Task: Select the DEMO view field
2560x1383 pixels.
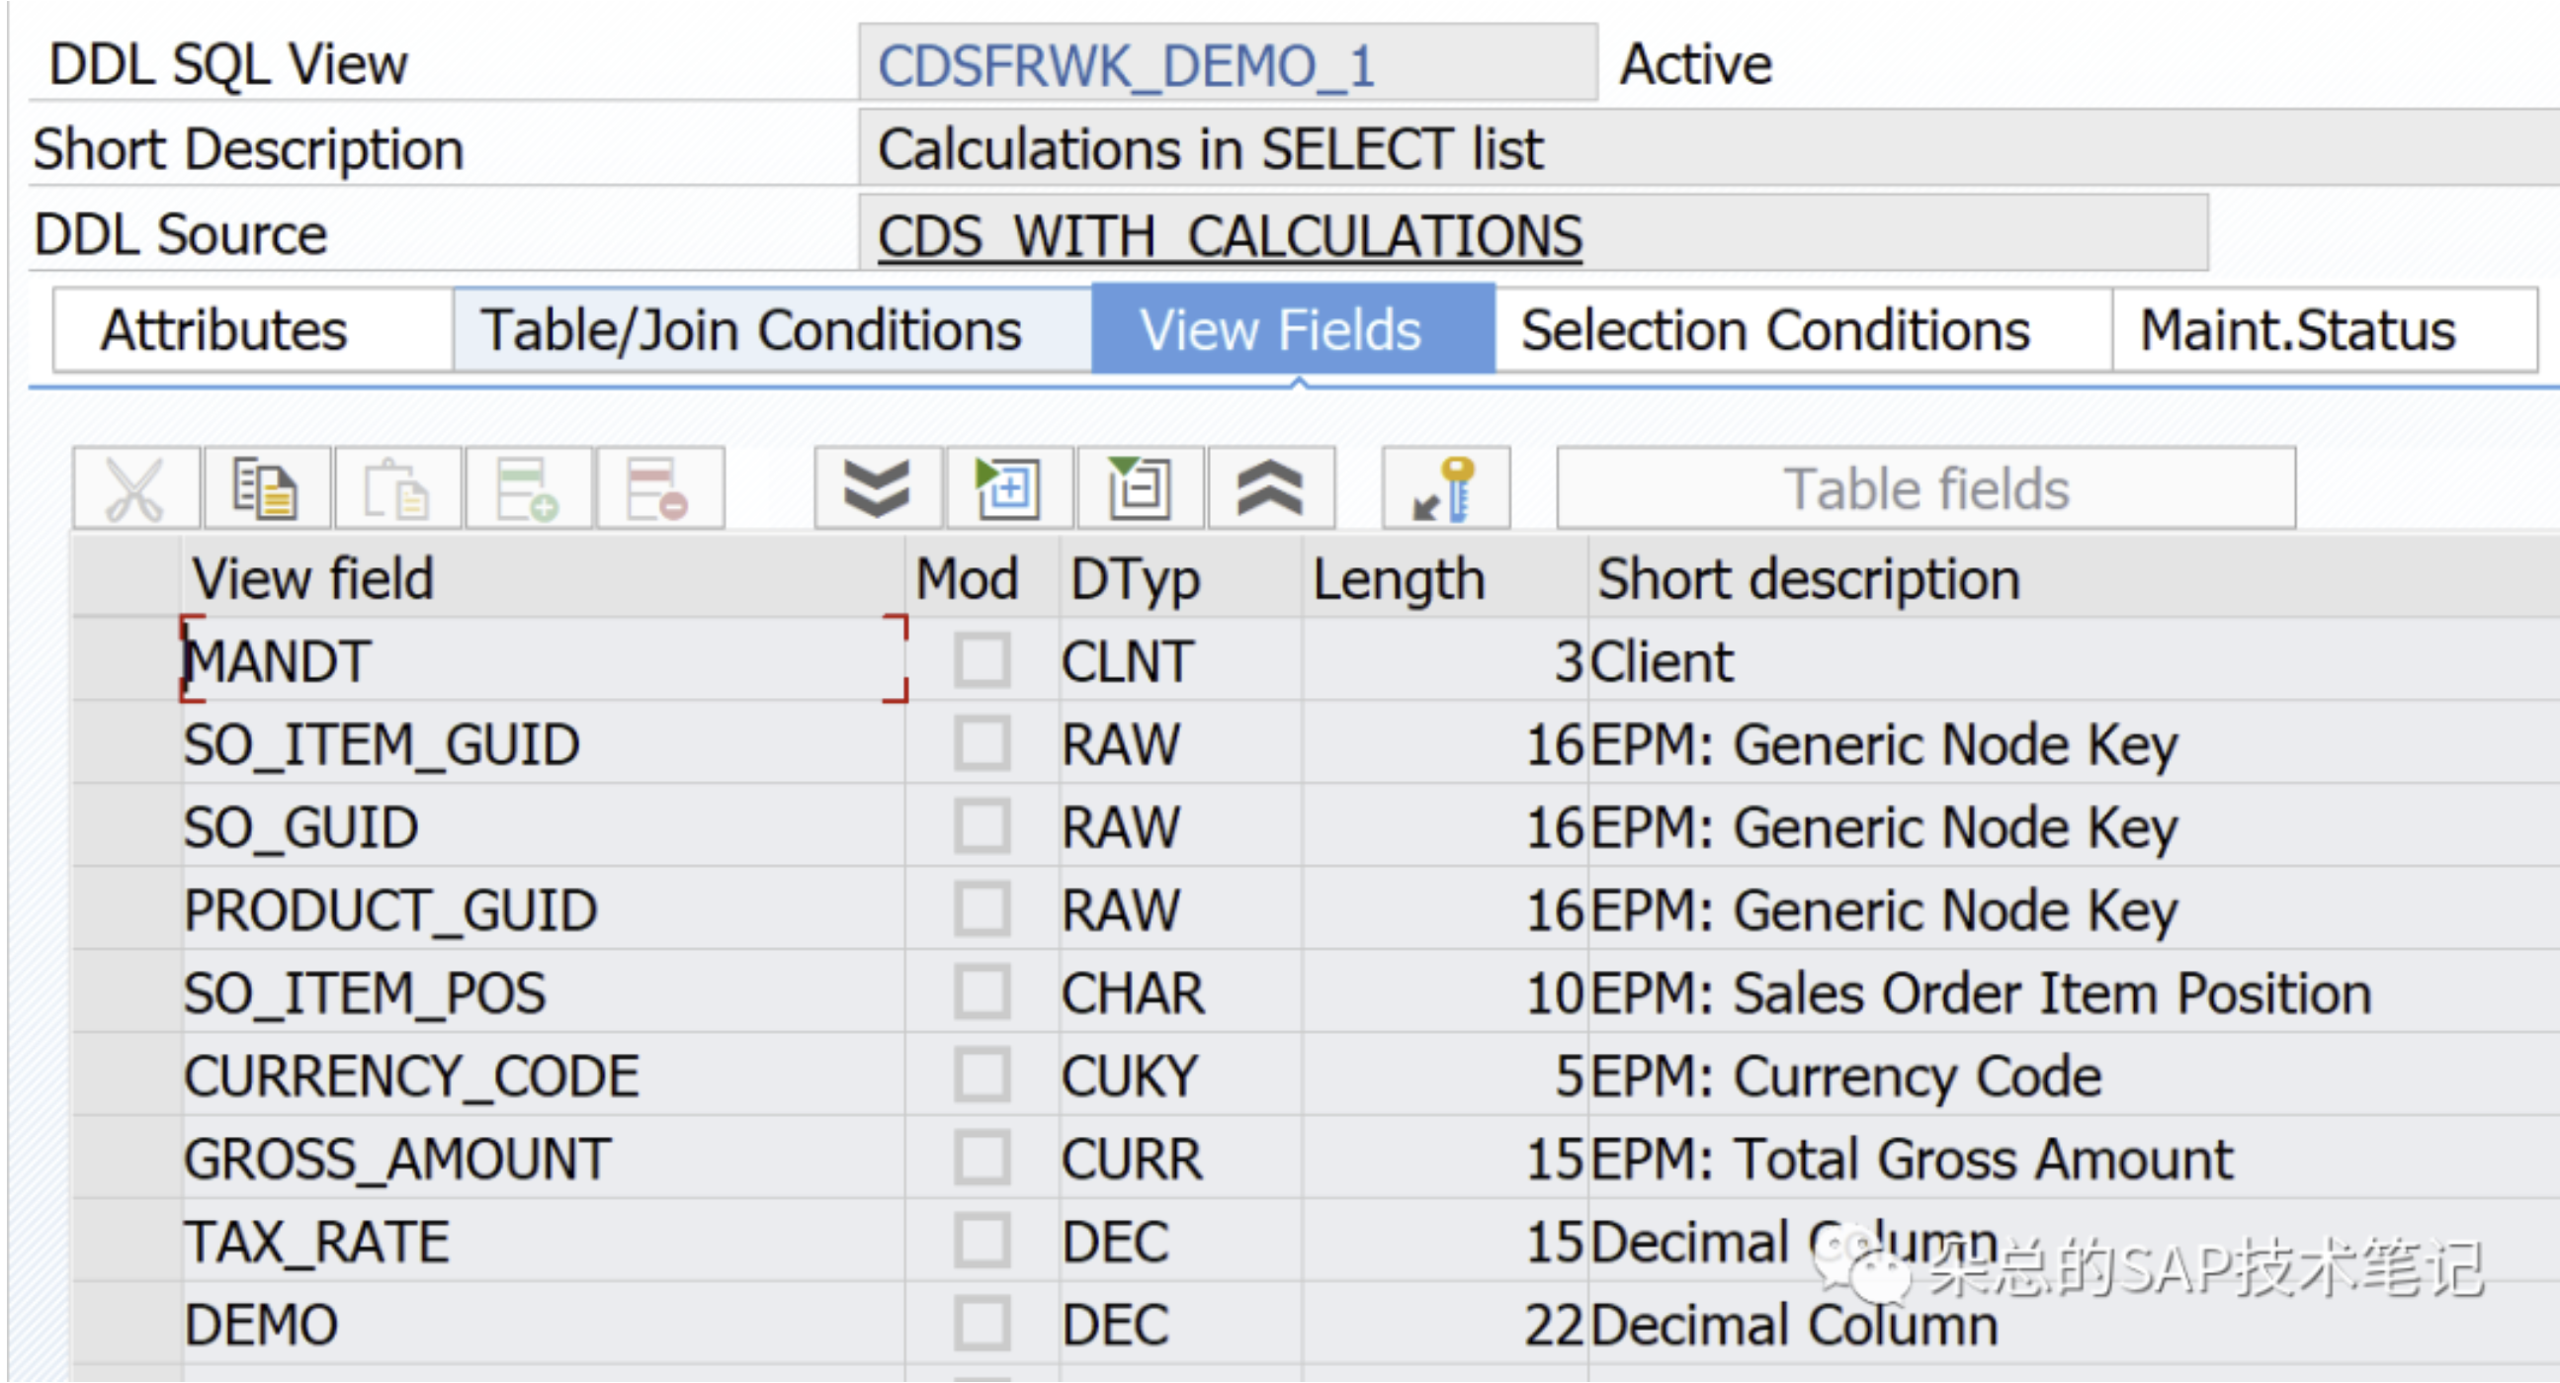Action: click(x=544, y=1324)
